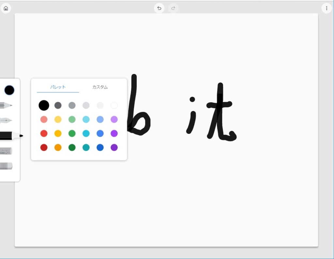This screenshot has width=334, height=259.
Task: Pick the medium blue swatch
Action: [100, 133]
